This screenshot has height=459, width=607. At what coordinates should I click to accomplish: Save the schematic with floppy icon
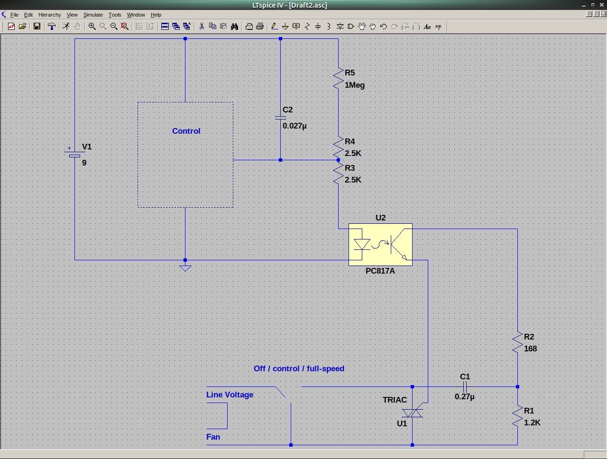(37, 27)
